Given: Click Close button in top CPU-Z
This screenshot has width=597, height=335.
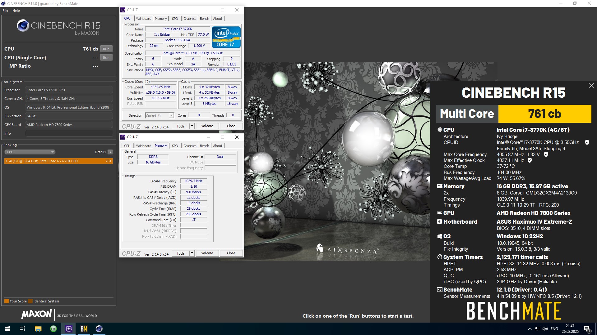Looking at the screenshot, I should [231, 126].
